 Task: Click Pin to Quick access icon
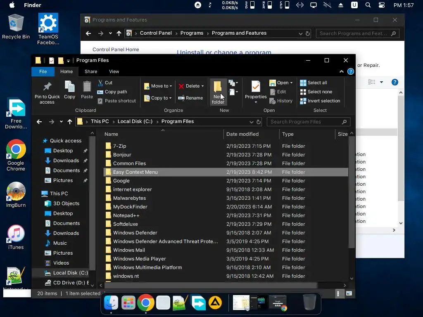[47, 93]
